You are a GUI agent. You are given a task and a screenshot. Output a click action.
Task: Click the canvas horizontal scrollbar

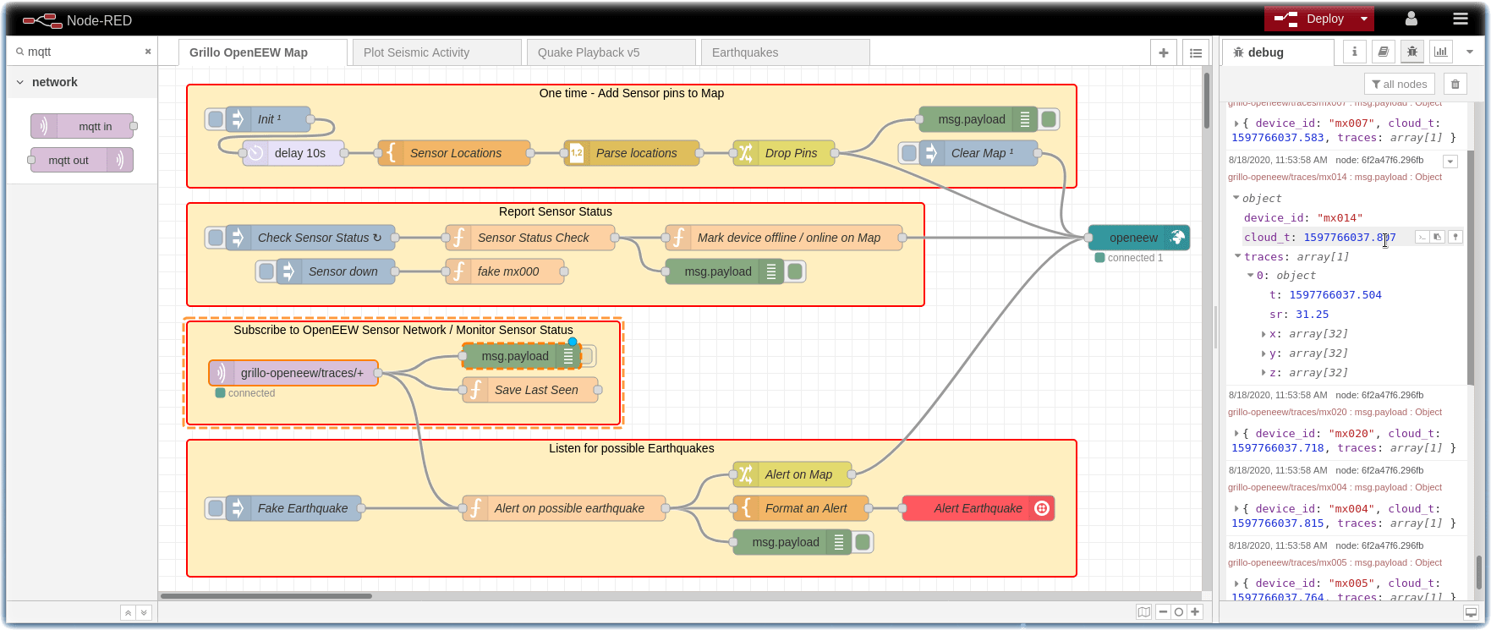pyautogui.click(x=266, y=595)
